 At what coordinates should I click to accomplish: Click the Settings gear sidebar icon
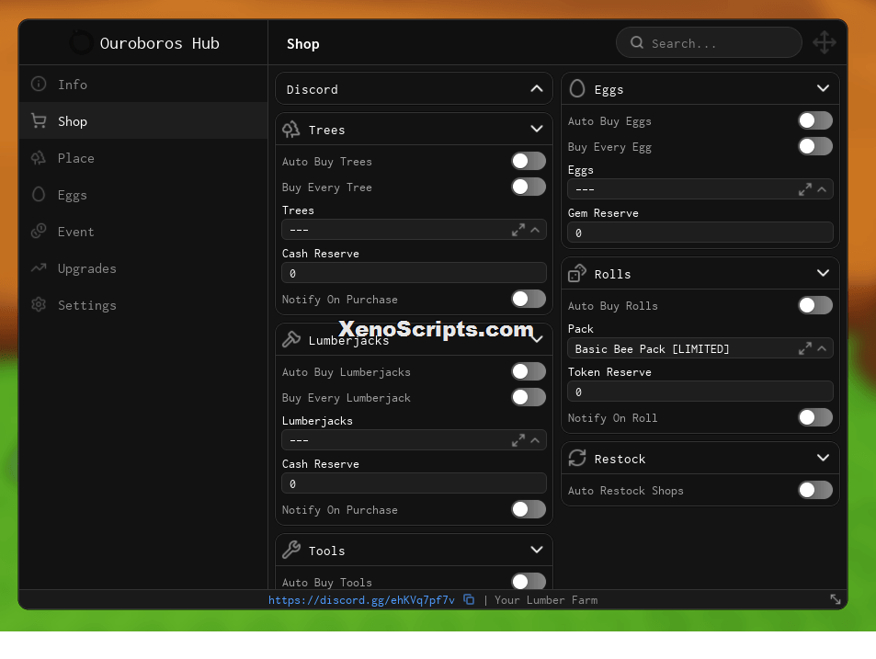coord(39,304)
